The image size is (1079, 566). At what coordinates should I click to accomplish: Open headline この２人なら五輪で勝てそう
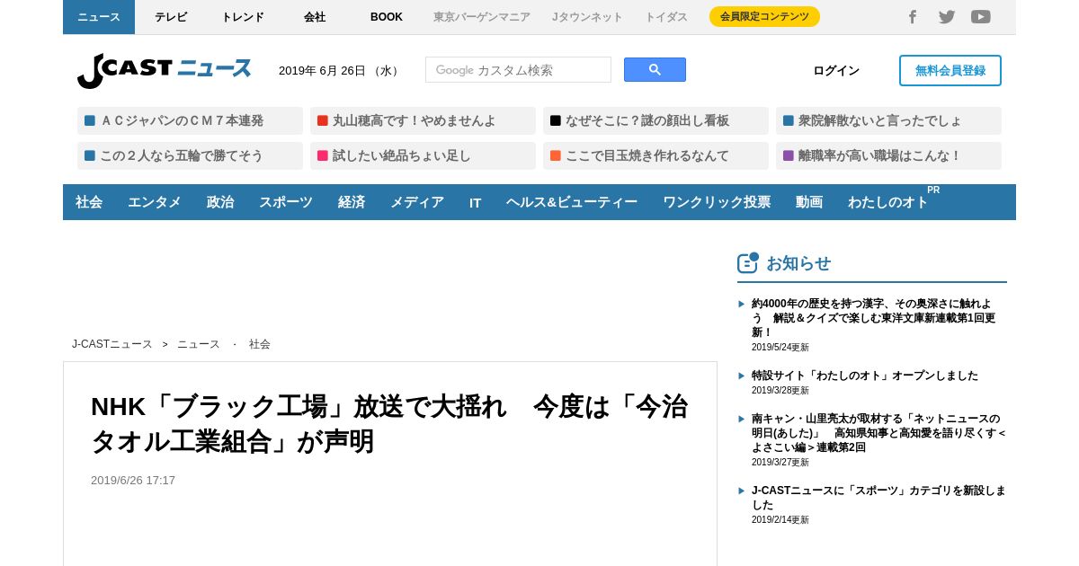tap(190, 155)
